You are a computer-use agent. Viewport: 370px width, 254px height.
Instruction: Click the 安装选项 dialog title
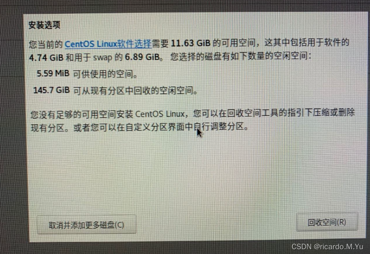click(44, 25)
